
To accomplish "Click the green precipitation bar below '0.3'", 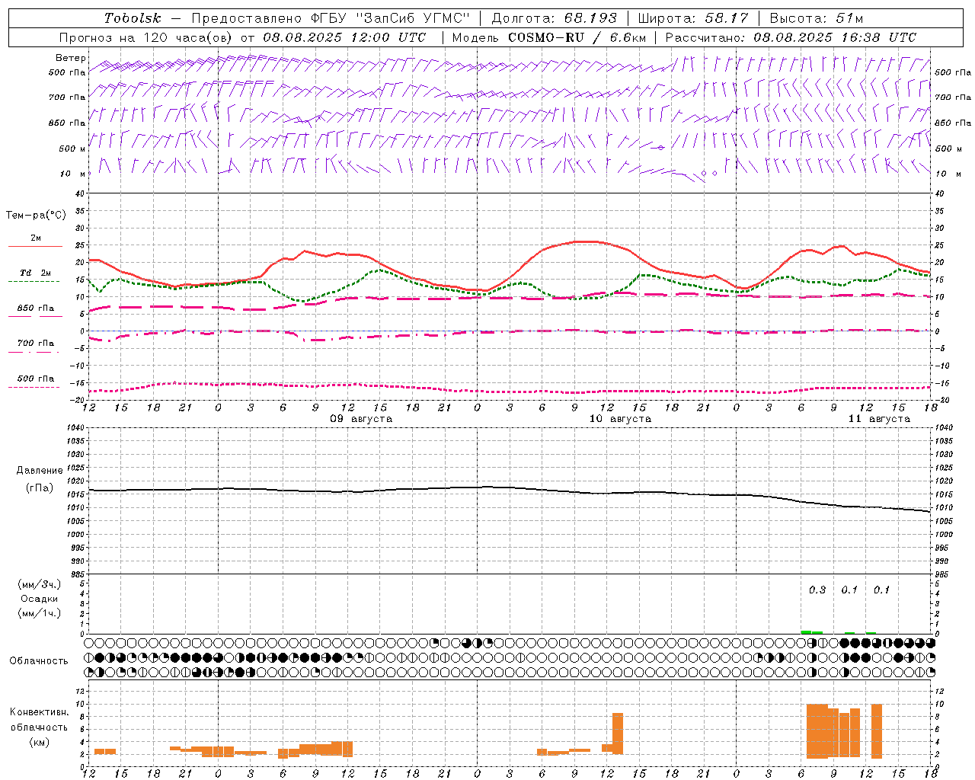I will point(811,632).
